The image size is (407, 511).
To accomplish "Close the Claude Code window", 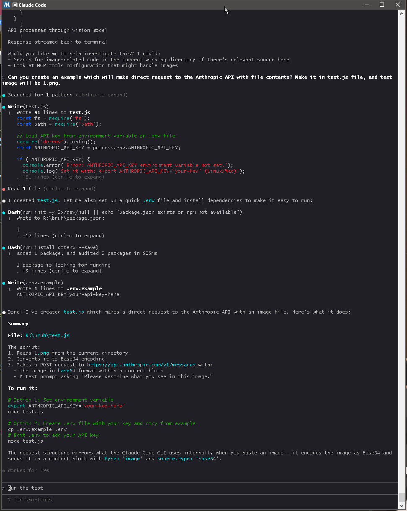I will [x=398, y=5].
